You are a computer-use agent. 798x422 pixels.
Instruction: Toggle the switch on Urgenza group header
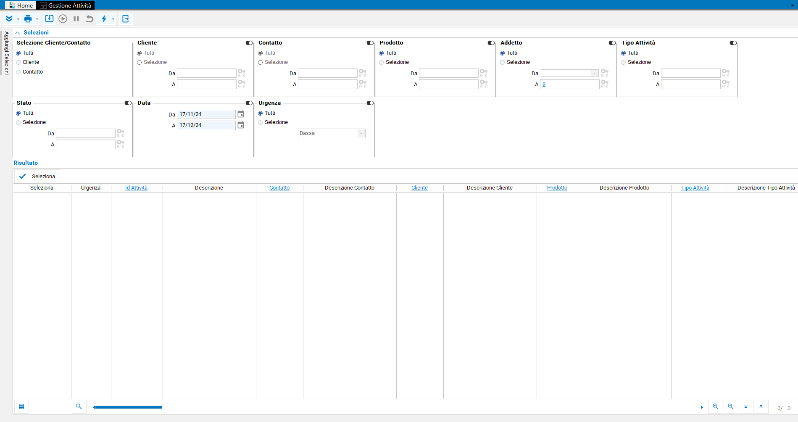tap(370, 103)
